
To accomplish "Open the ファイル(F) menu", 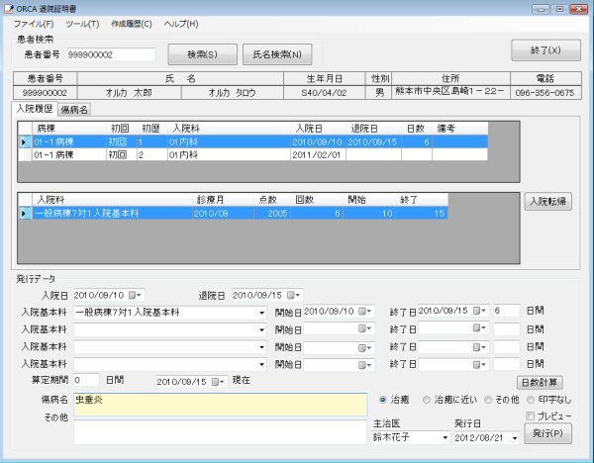I will click(x=34, y=24).
